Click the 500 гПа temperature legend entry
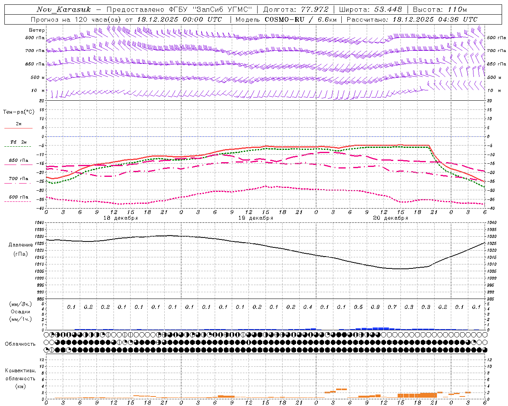508x406 pixels. [x=19, y=197]
